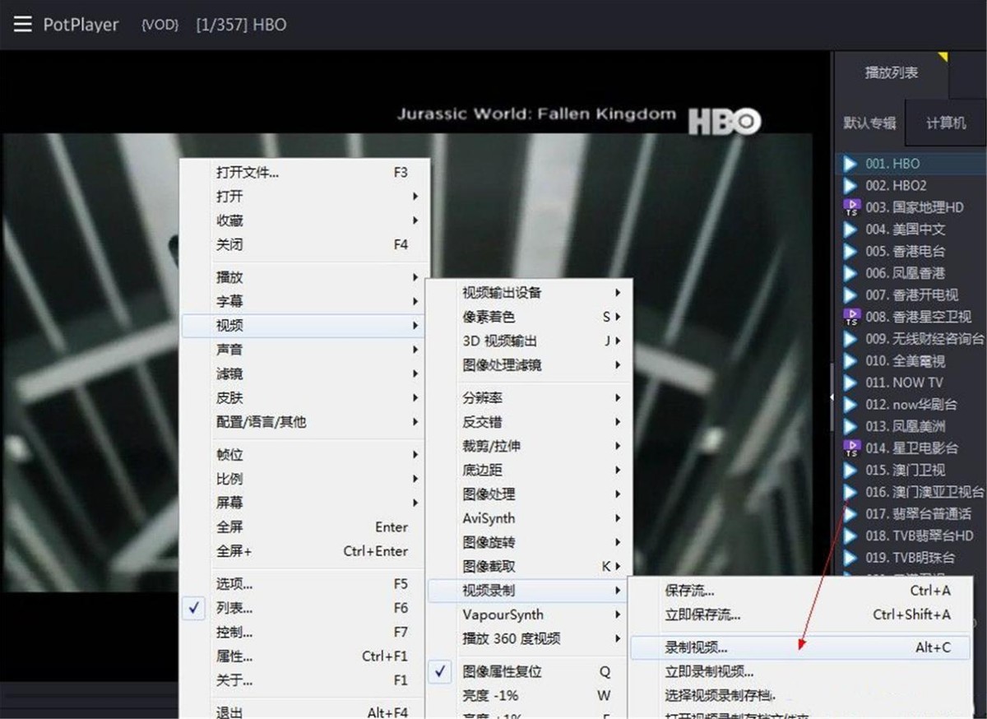The image size is (987, 719).
Task: Open the 图像旋转 submenu entry
Action: 530,542
